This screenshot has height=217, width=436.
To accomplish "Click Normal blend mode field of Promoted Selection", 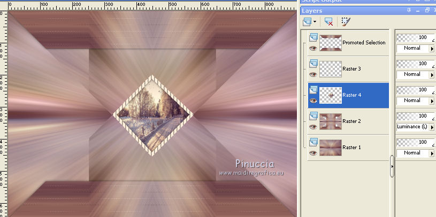I will (x=413, y=48).
